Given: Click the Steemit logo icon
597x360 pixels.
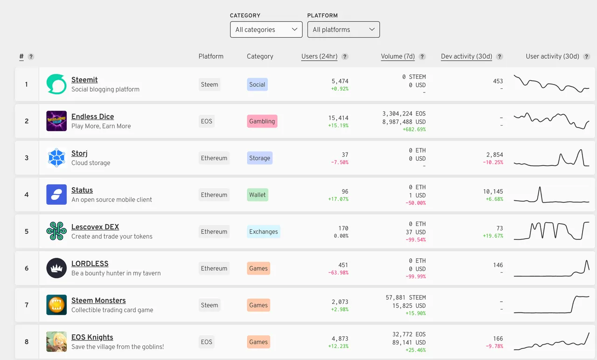Looking at the screenshot, I should (x=56, y=85).
